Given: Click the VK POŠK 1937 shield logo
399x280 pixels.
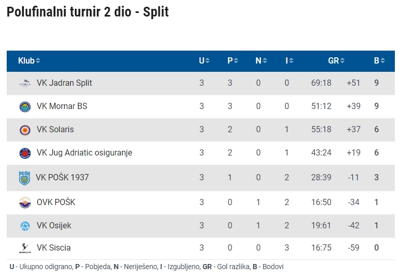Looking at the screenshot, I should coord(24,178).
